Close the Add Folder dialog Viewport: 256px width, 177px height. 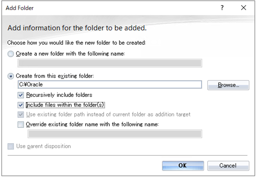tap(244, 8)
